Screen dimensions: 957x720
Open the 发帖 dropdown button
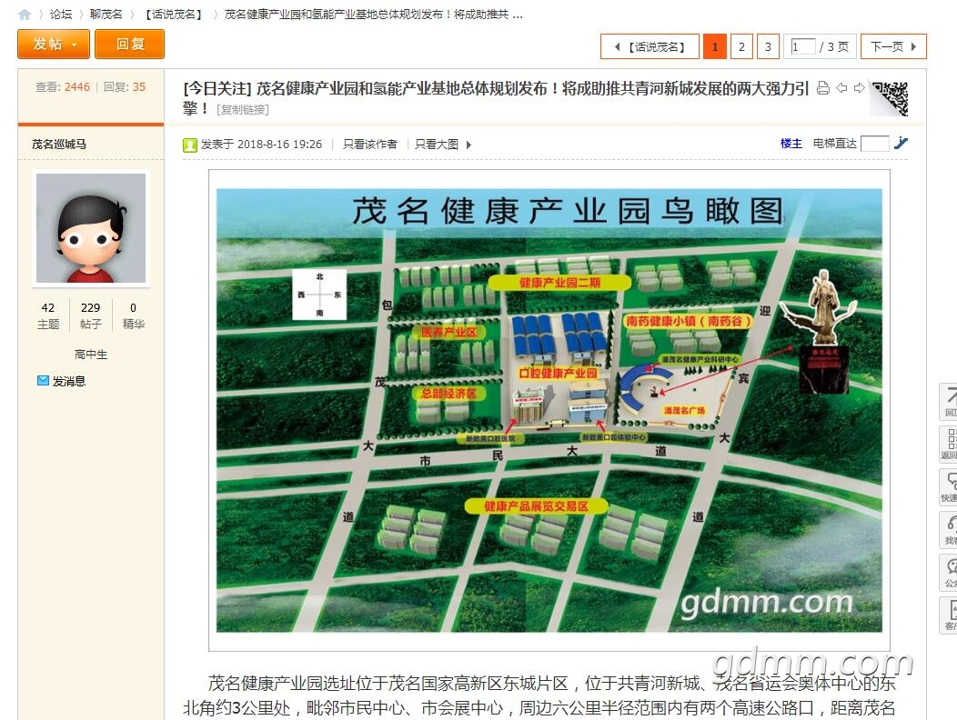(x=54, y=44)
